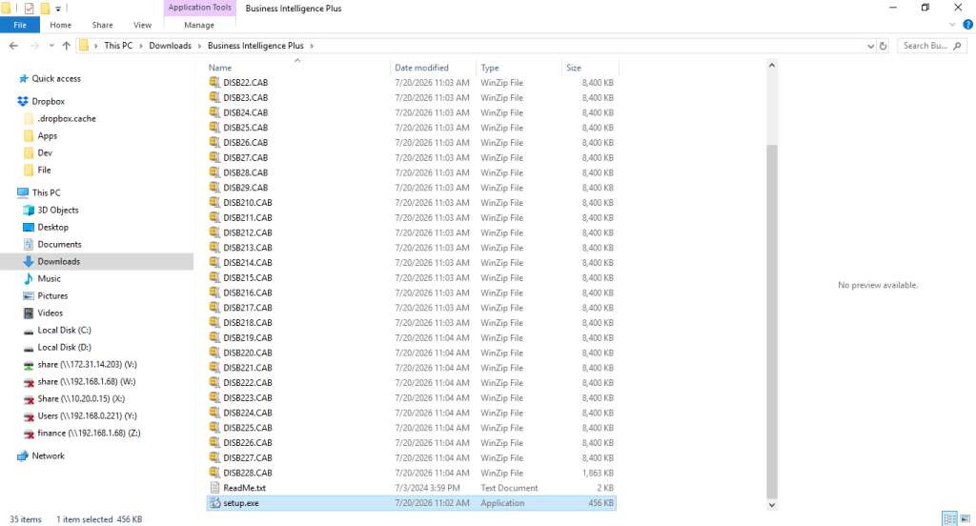Click the Properties quick access toolbar icon
This screenshot has width=976, height=526.
coord(29,8)
